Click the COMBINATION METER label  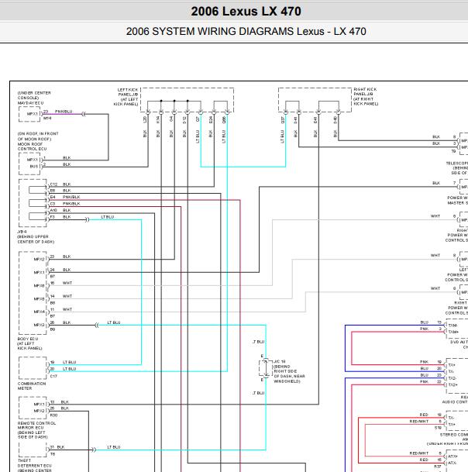32,386
